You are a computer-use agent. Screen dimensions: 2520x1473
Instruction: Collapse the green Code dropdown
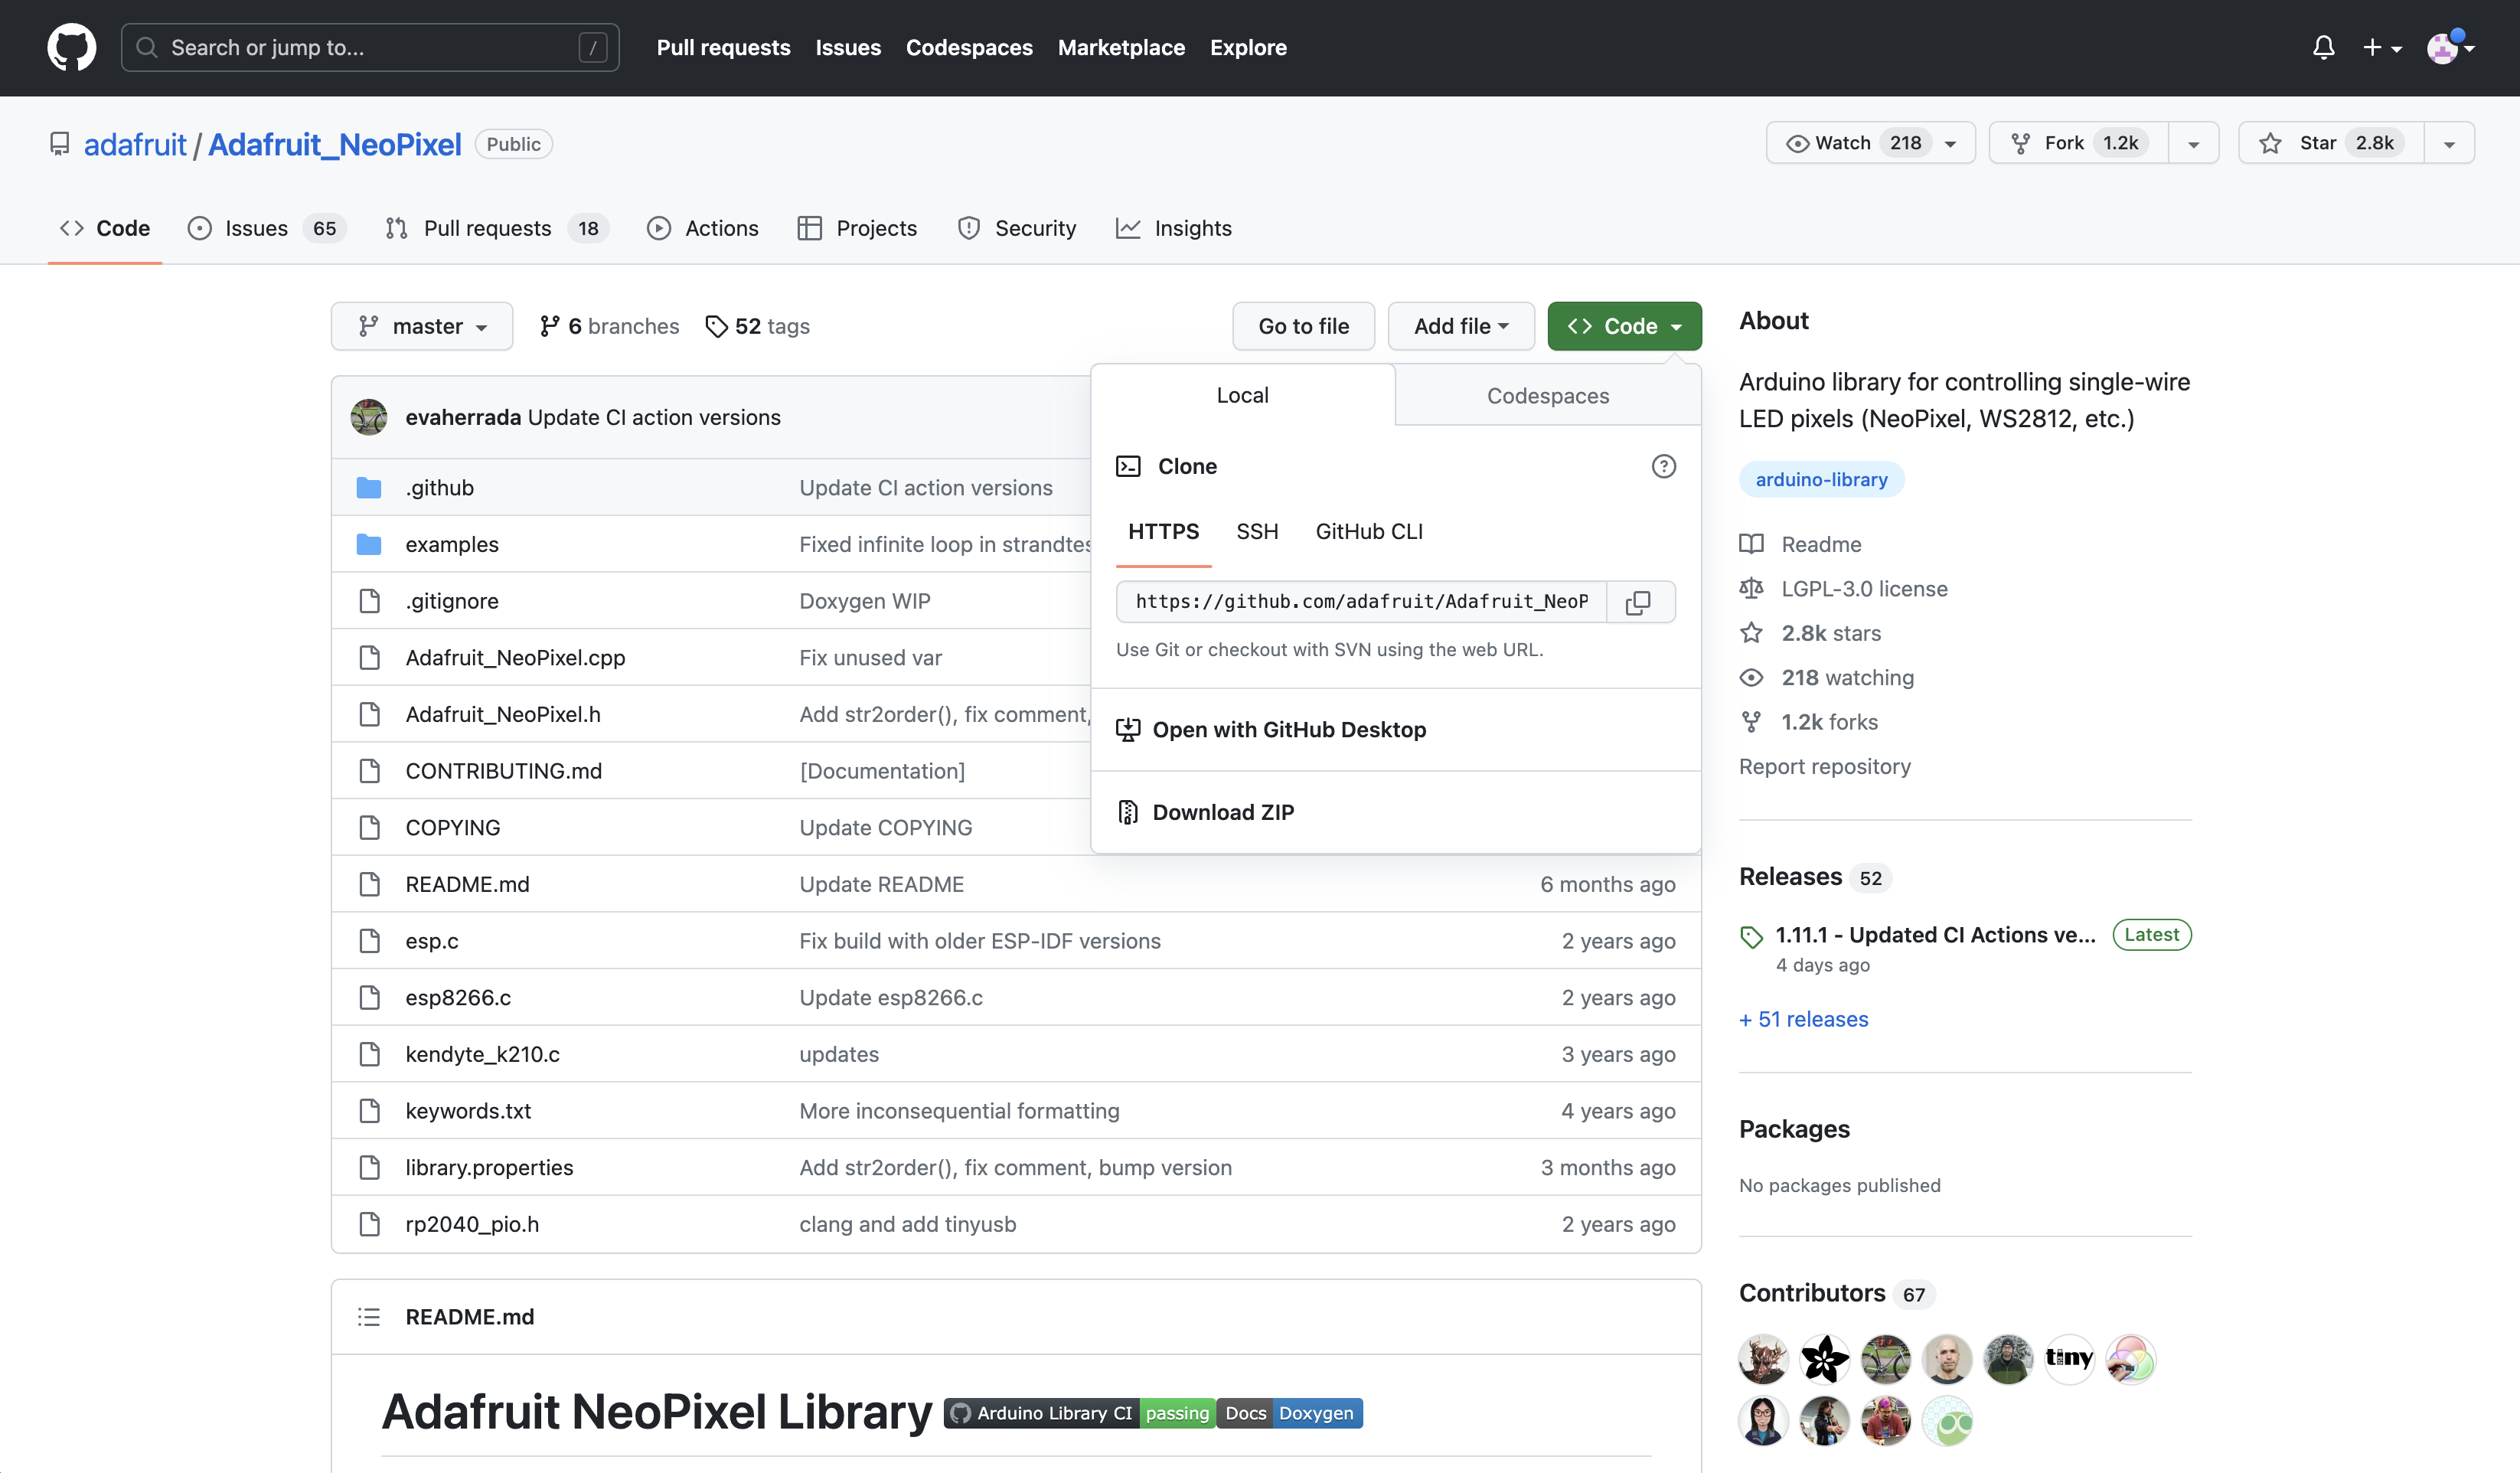(x=1624, y=326)
